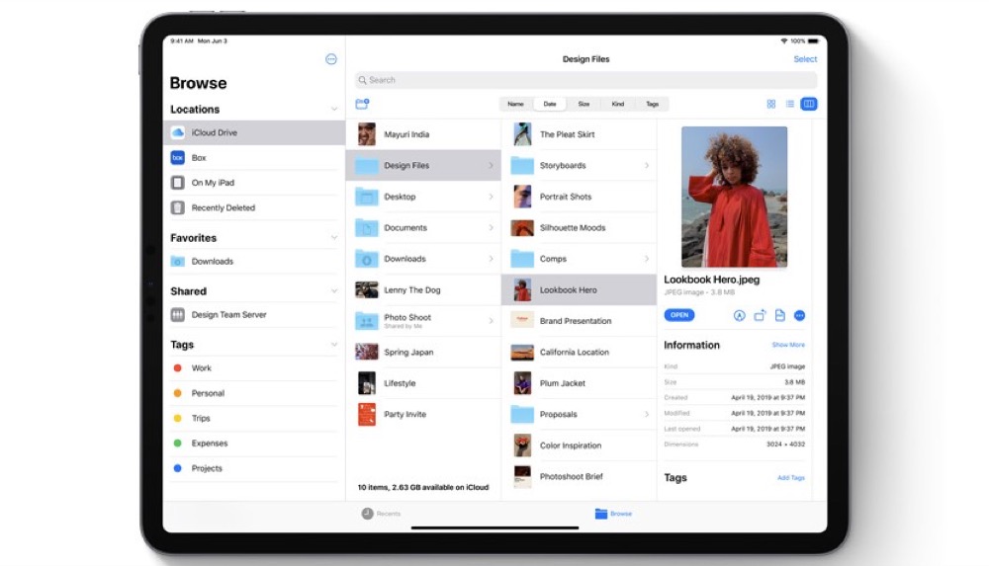Collapse the Favorites section
The height and width of the screenshot is (566, 989).
[333, 238]
